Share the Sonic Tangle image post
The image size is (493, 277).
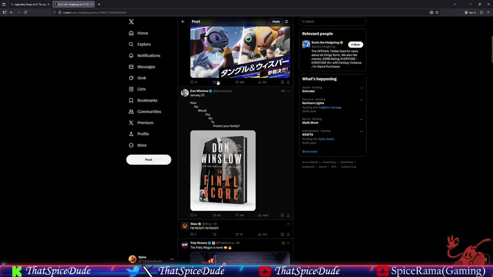click(288, 82)
